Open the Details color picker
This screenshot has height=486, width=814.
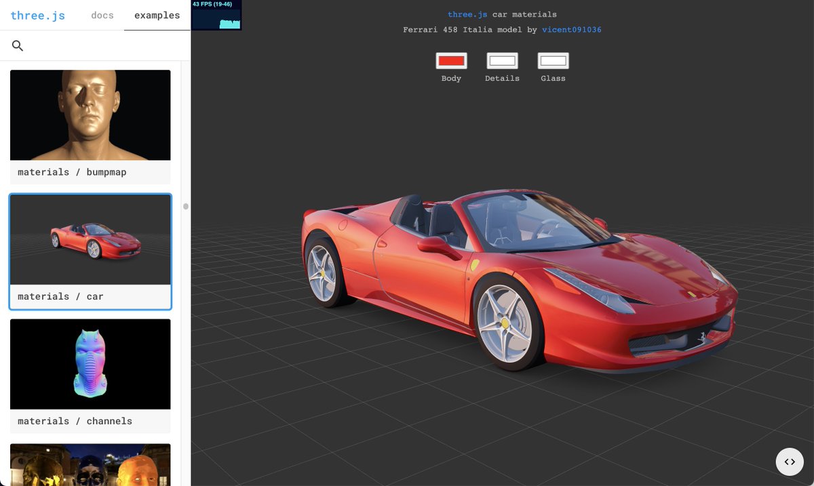click(502, 60)
